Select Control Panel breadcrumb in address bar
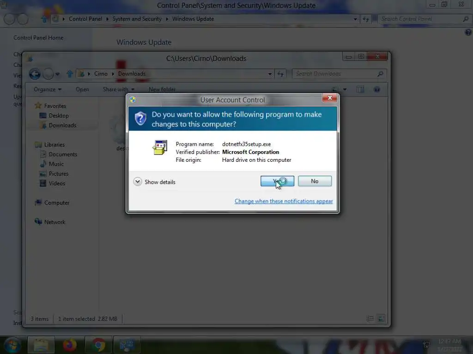The image size is (473, 354). click(x=85, y=19)
